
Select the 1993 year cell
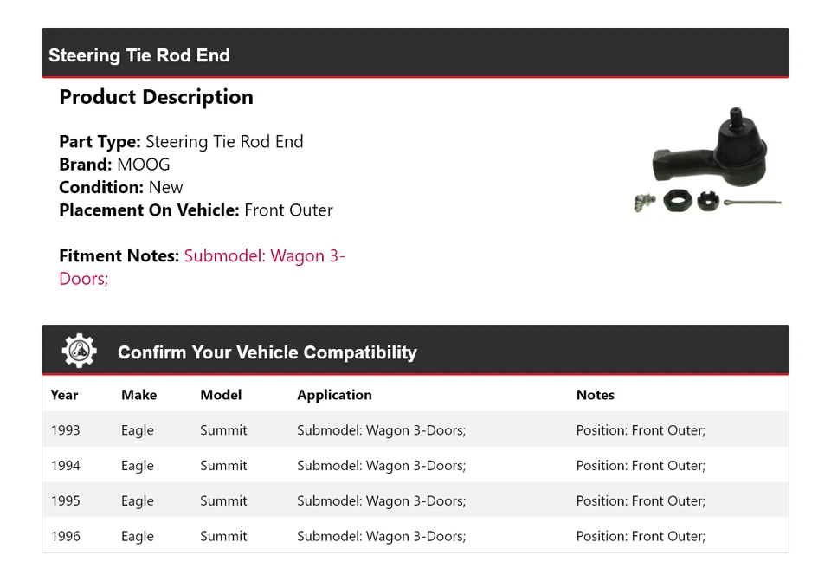tap(65, 430)
